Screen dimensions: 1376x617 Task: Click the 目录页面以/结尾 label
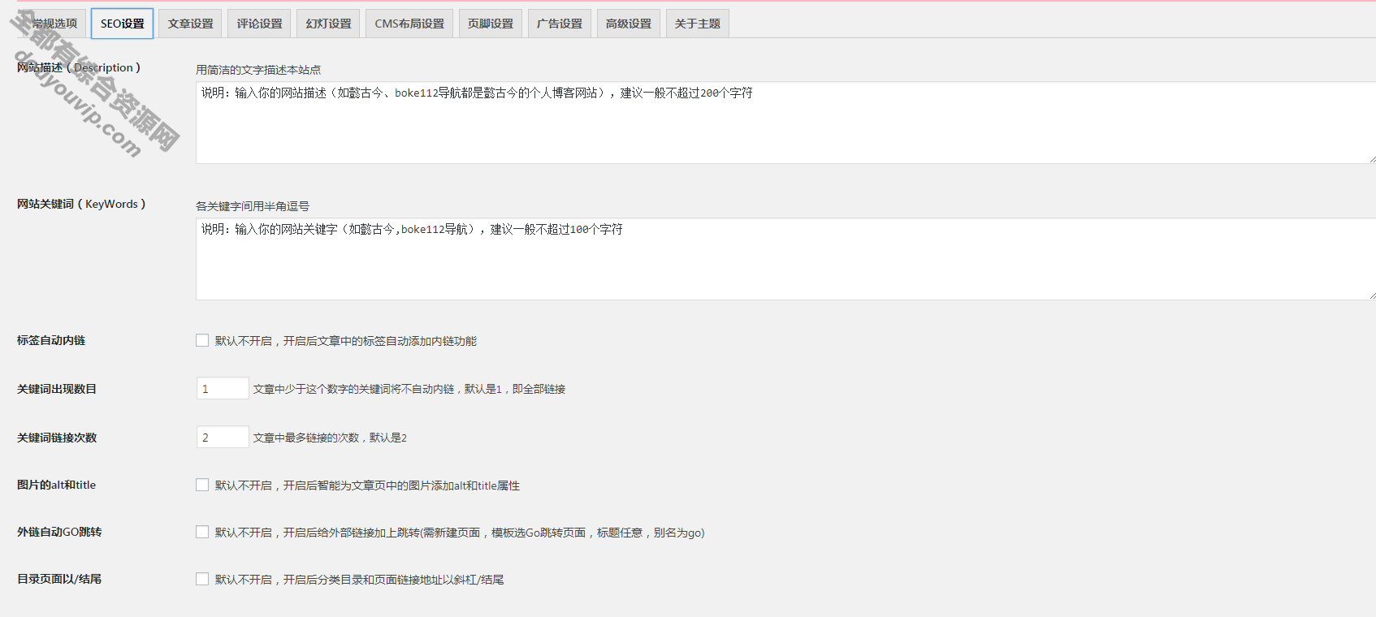(59, 579)
